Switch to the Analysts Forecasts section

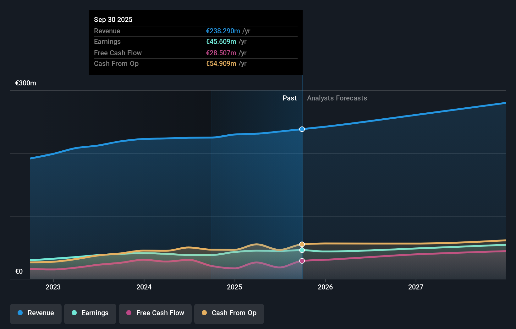click(x=337, y=98)
